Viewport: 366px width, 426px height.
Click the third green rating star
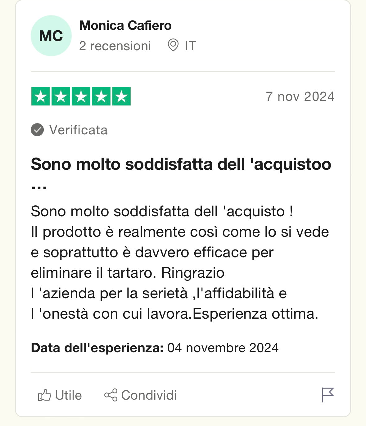point(81,96)
